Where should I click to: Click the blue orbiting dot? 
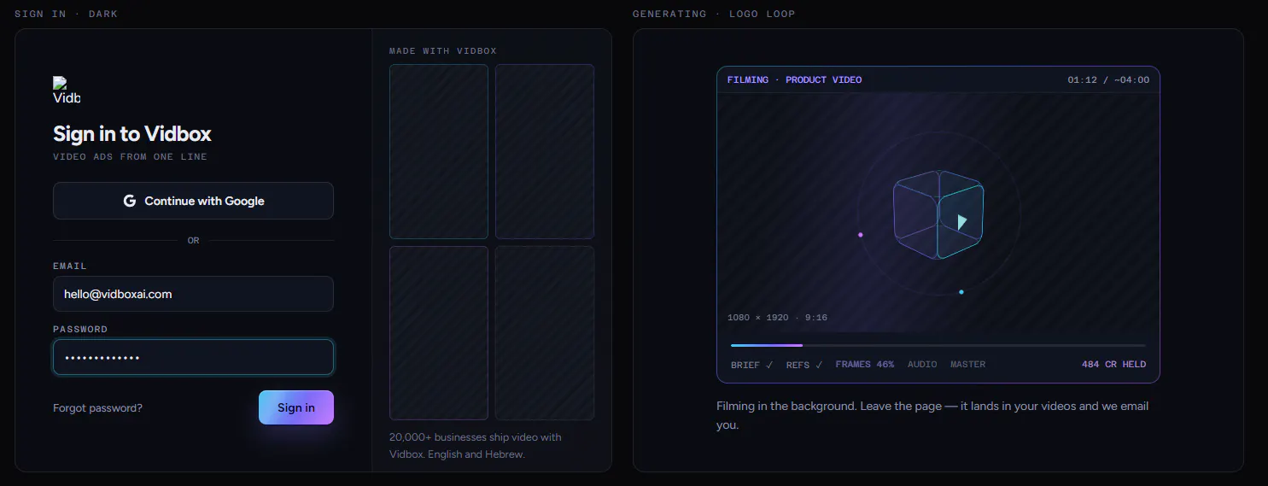[961, 292]
